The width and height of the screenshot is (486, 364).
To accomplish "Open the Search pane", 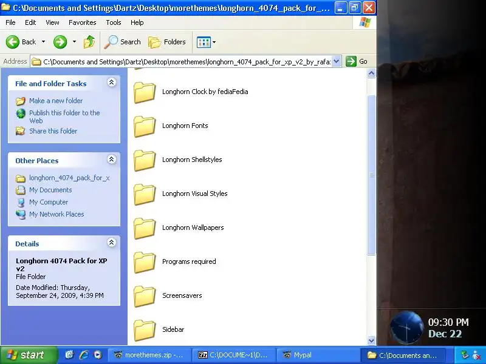I will pyautogui.click(x=123, y=42).
